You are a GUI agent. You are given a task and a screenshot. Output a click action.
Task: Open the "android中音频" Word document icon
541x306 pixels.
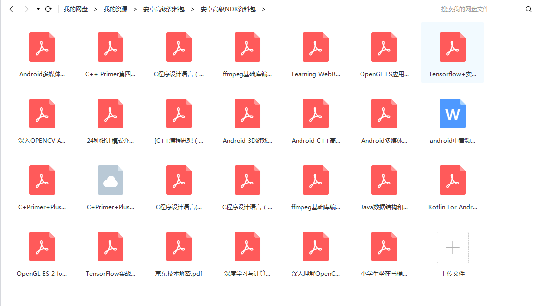[452, 114]
